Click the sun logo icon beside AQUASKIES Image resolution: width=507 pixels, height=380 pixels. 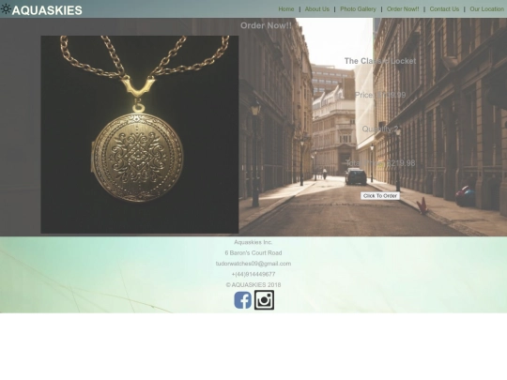[x=6, y=9]
